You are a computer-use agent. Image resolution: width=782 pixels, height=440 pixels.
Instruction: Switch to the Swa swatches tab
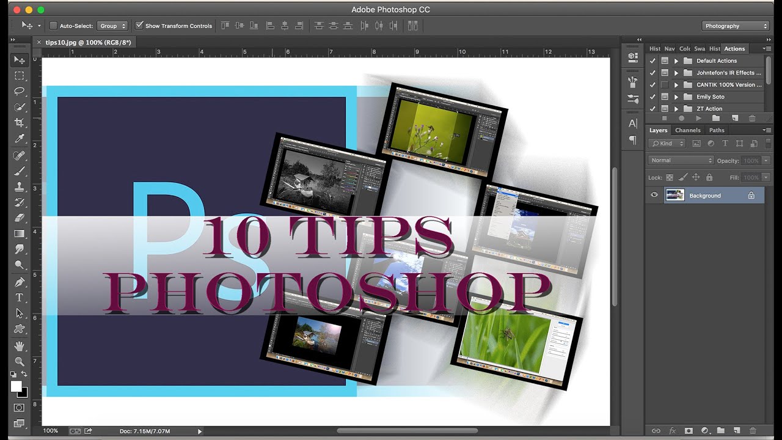tap(700, 49)
